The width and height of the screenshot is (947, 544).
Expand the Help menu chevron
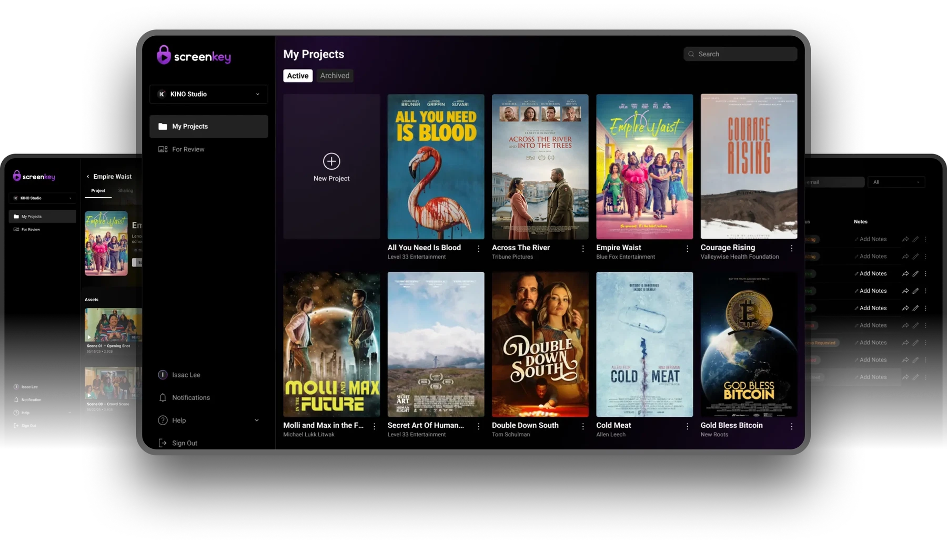pyautogui.click(x=257, y=420)
